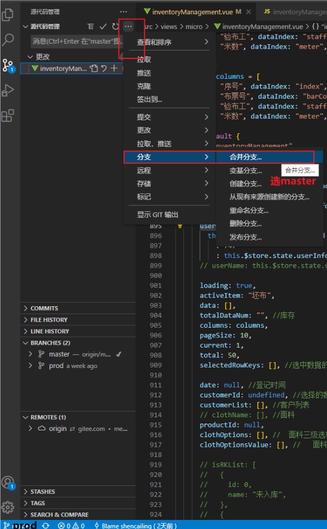The height and width of the screenshot is (529, 327).
Task: Choose 推送 from the menu
Action: tap(170, 73)
